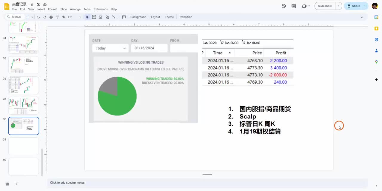382x191 pixels.
Task: Select the Text box tool
Action: coord(94,17)
